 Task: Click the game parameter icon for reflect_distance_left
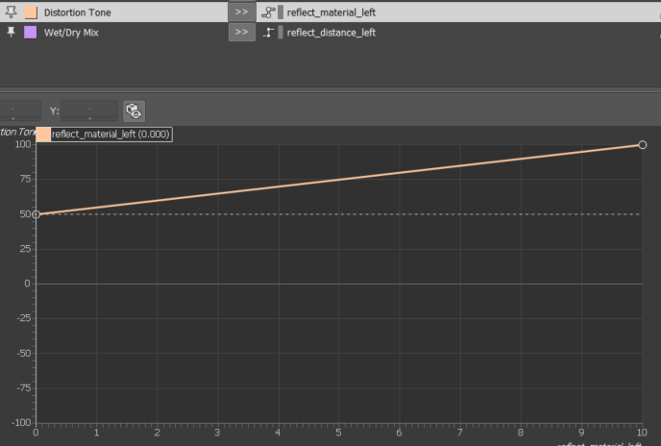(x=268, y=33)
